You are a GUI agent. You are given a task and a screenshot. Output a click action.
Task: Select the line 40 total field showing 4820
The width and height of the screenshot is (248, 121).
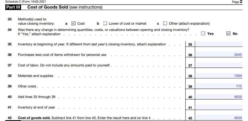tap(219, 97)
